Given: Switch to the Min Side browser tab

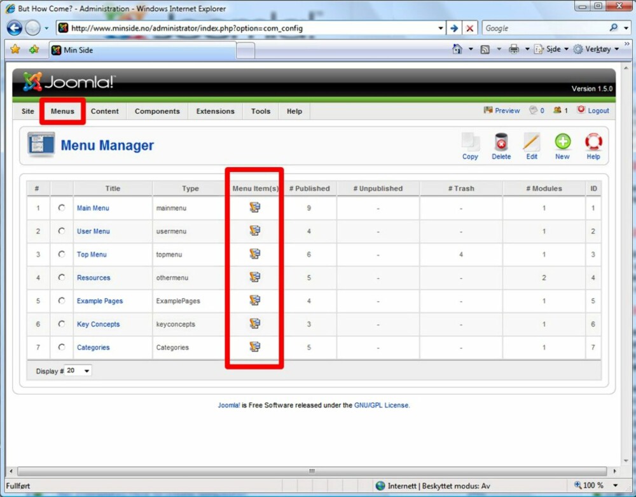Looking at the screenshot, I should (142, 50).
